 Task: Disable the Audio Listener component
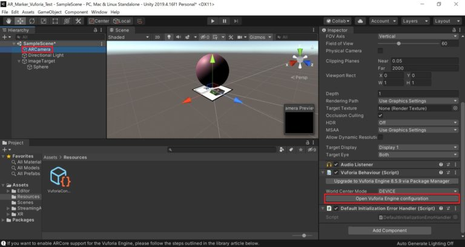[x=336, y=165]
